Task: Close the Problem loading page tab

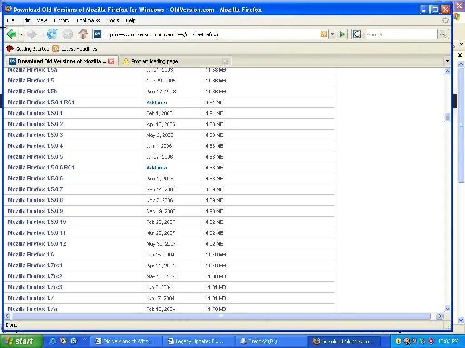Action: tap(225, 61)
